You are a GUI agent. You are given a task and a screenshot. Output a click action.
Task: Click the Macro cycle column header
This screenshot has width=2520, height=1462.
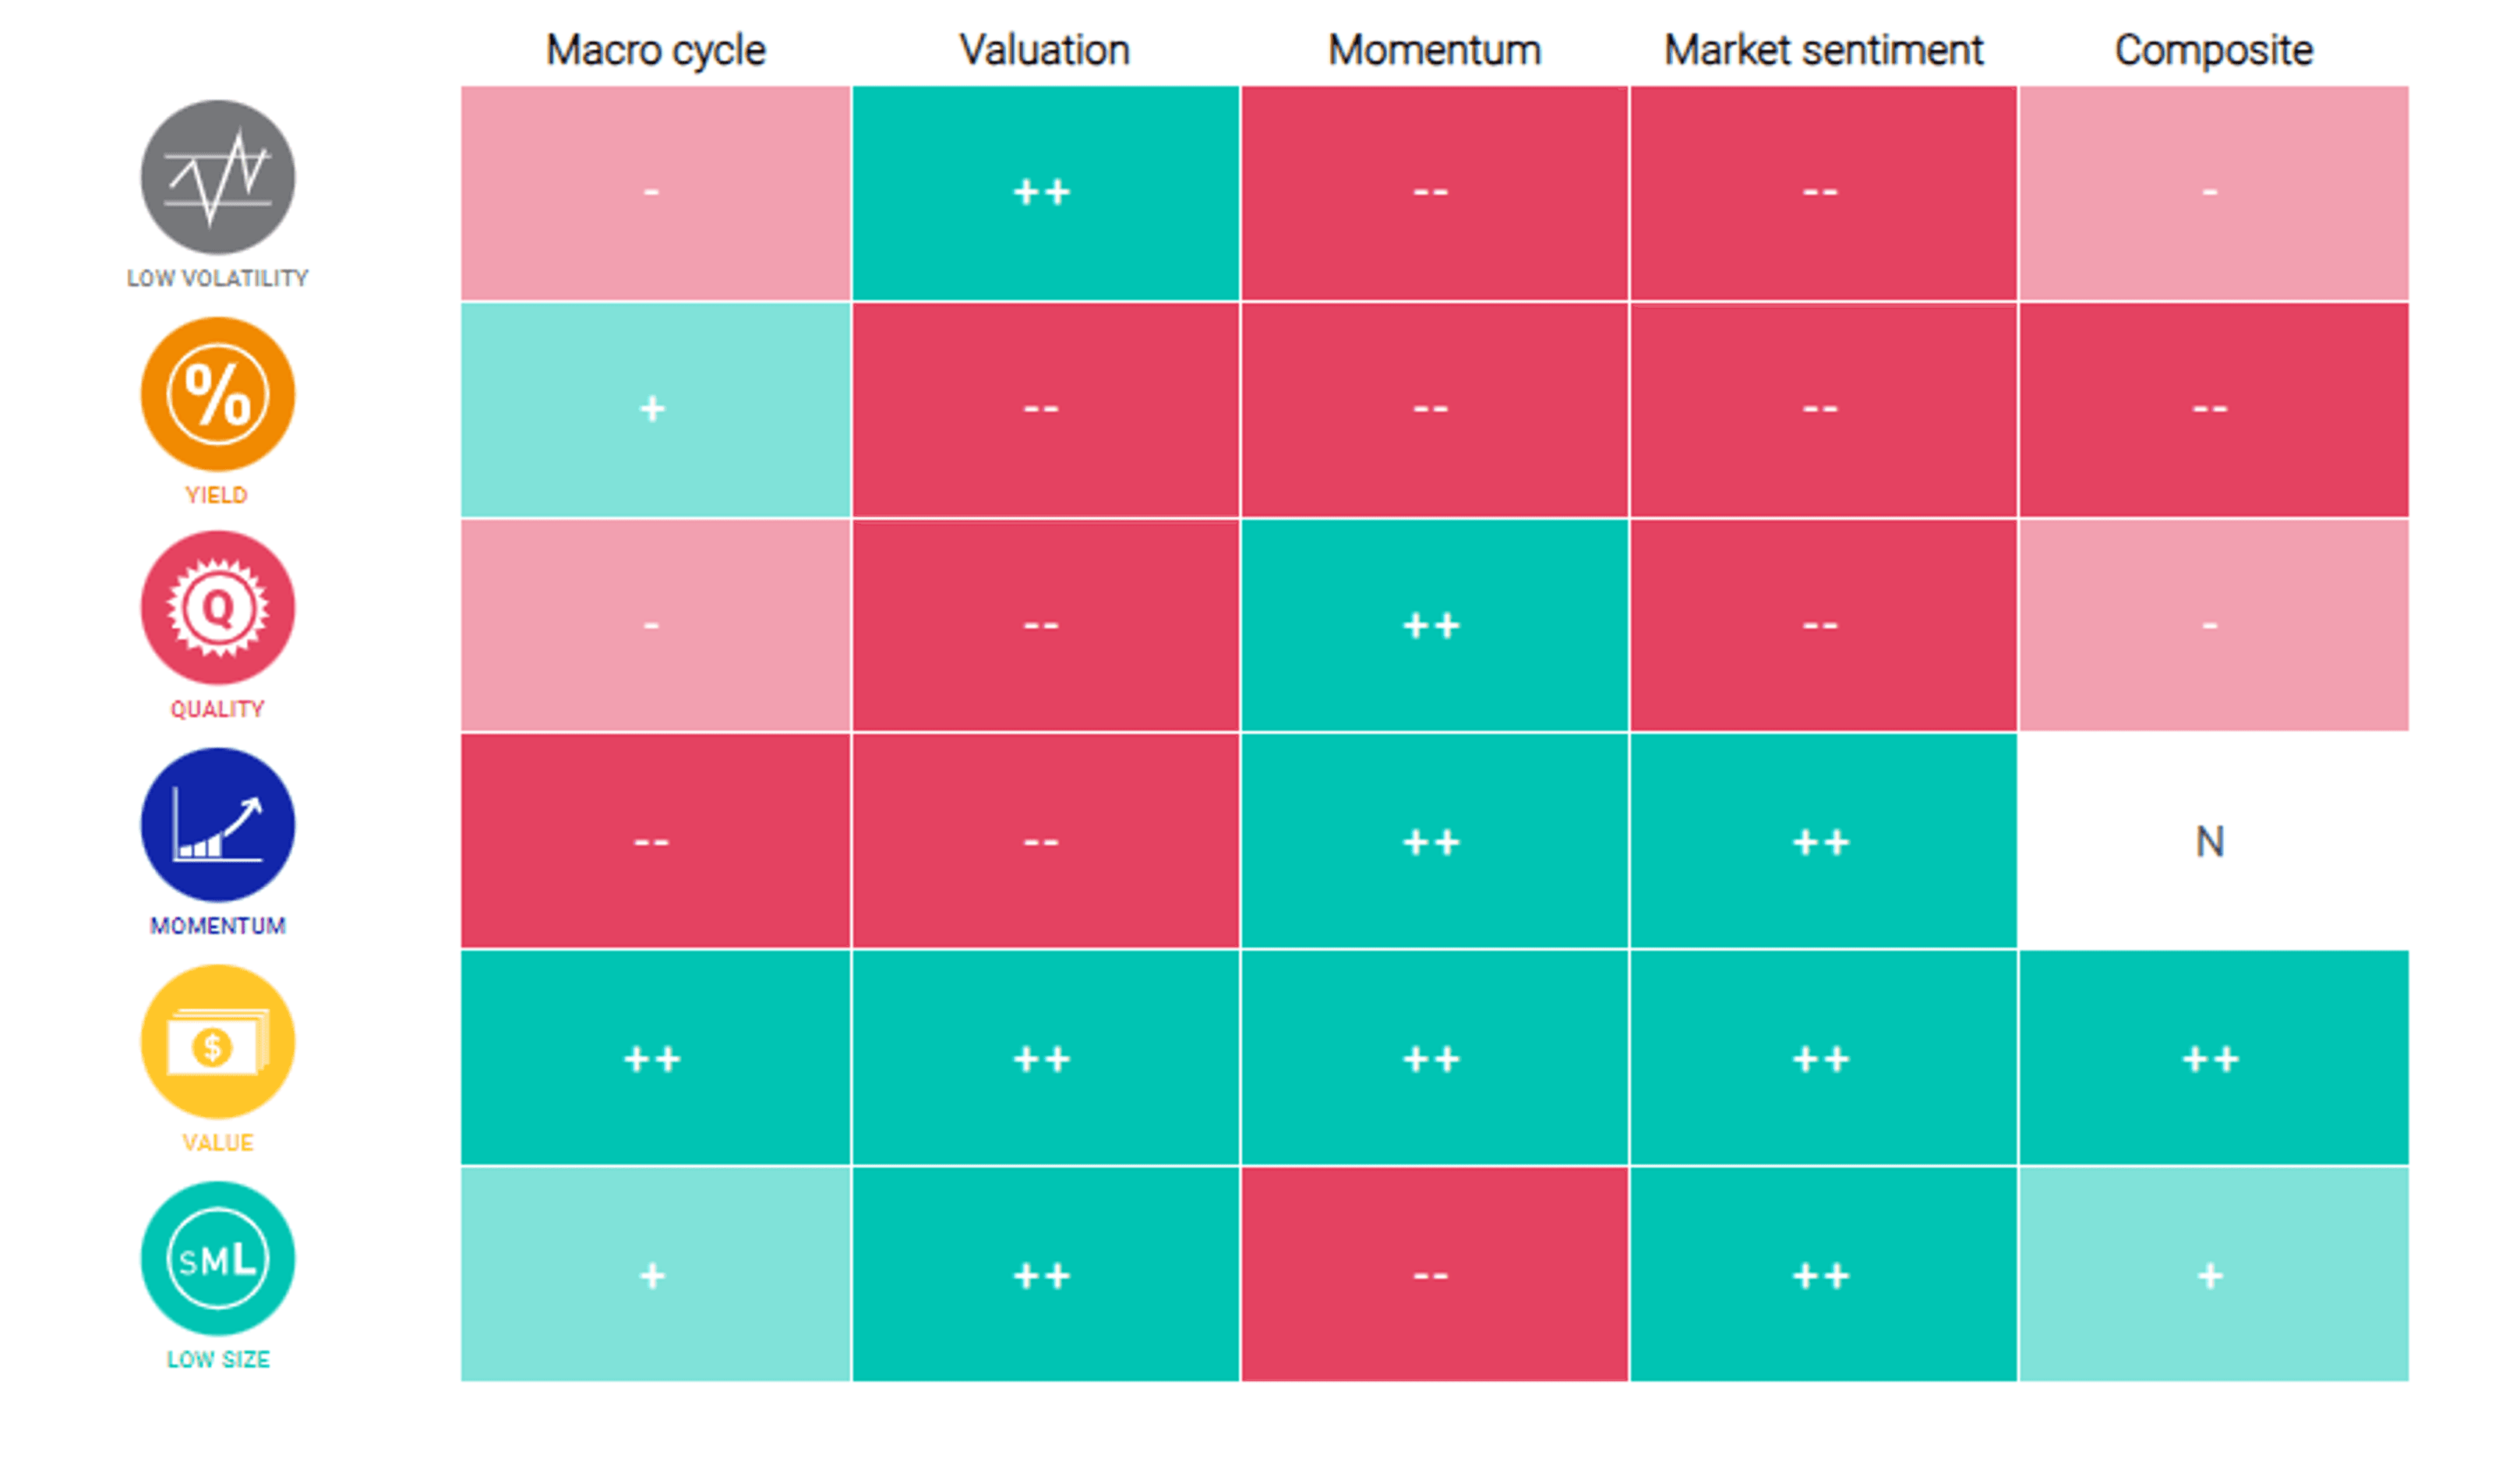pyautogui.click(x=656, y=50)
